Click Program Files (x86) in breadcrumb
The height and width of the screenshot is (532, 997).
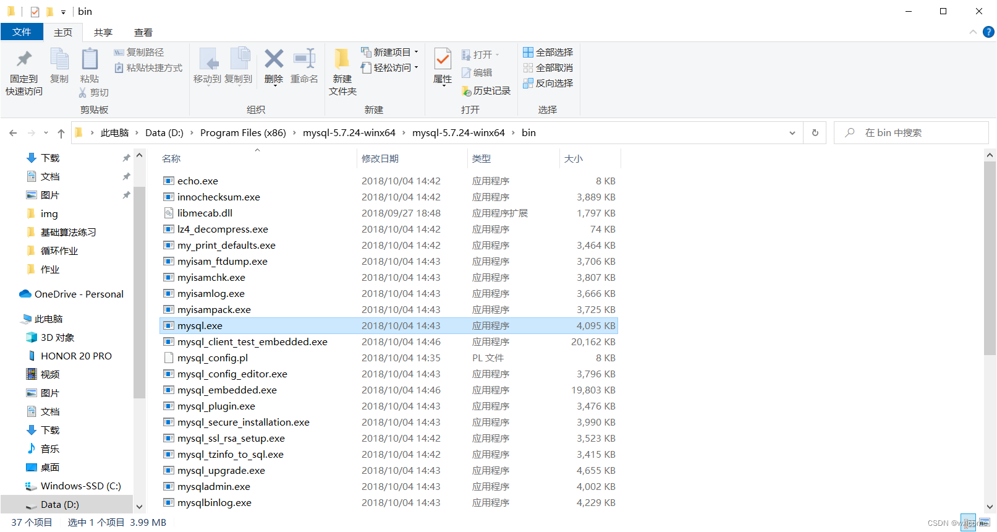[x=243, y=133]
